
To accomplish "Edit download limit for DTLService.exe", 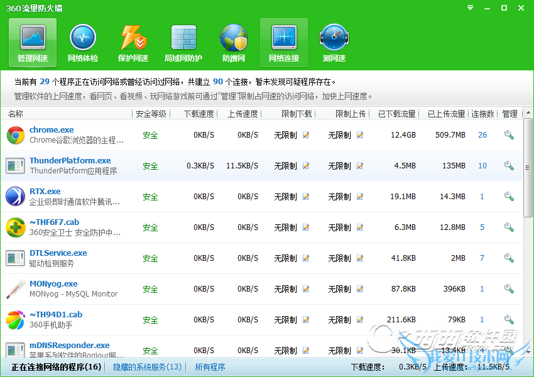I will pyautogui.click(x=306, y=258).
